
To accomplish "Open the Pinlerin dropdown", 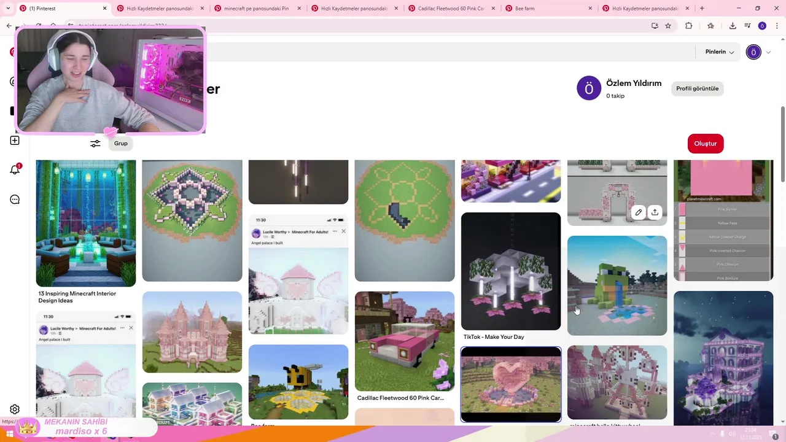I will 720,52.
